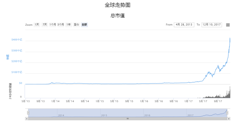Click 2015 in the navigator timeline
The image size is (241, 122).
(x=104, y=115)
